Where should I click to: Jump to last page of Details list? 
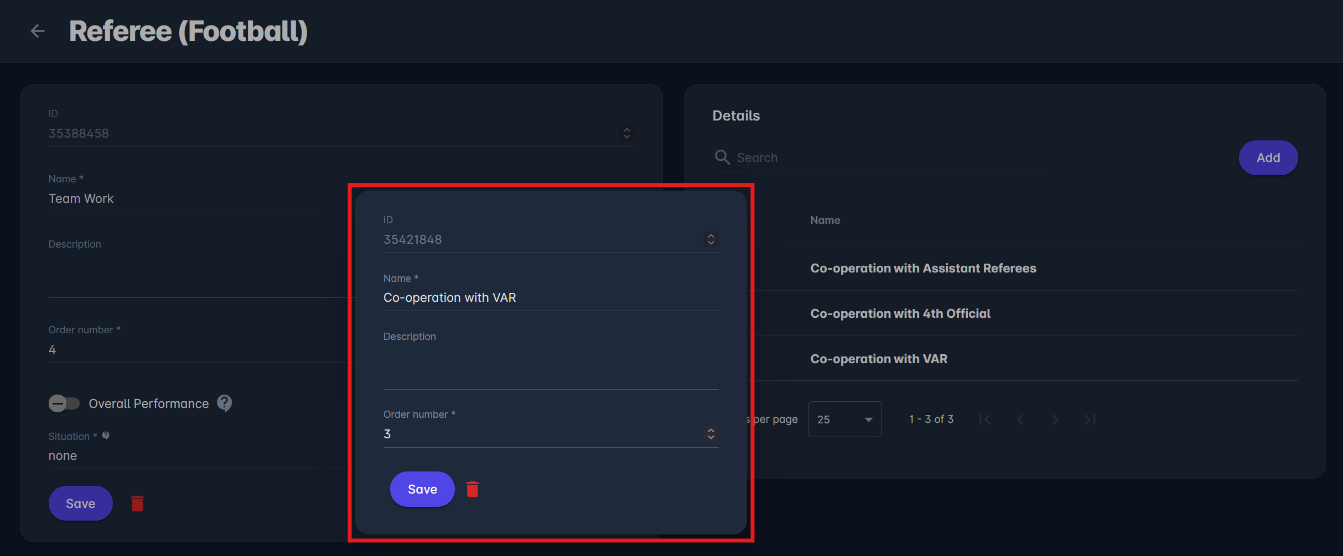[1090, 419]
